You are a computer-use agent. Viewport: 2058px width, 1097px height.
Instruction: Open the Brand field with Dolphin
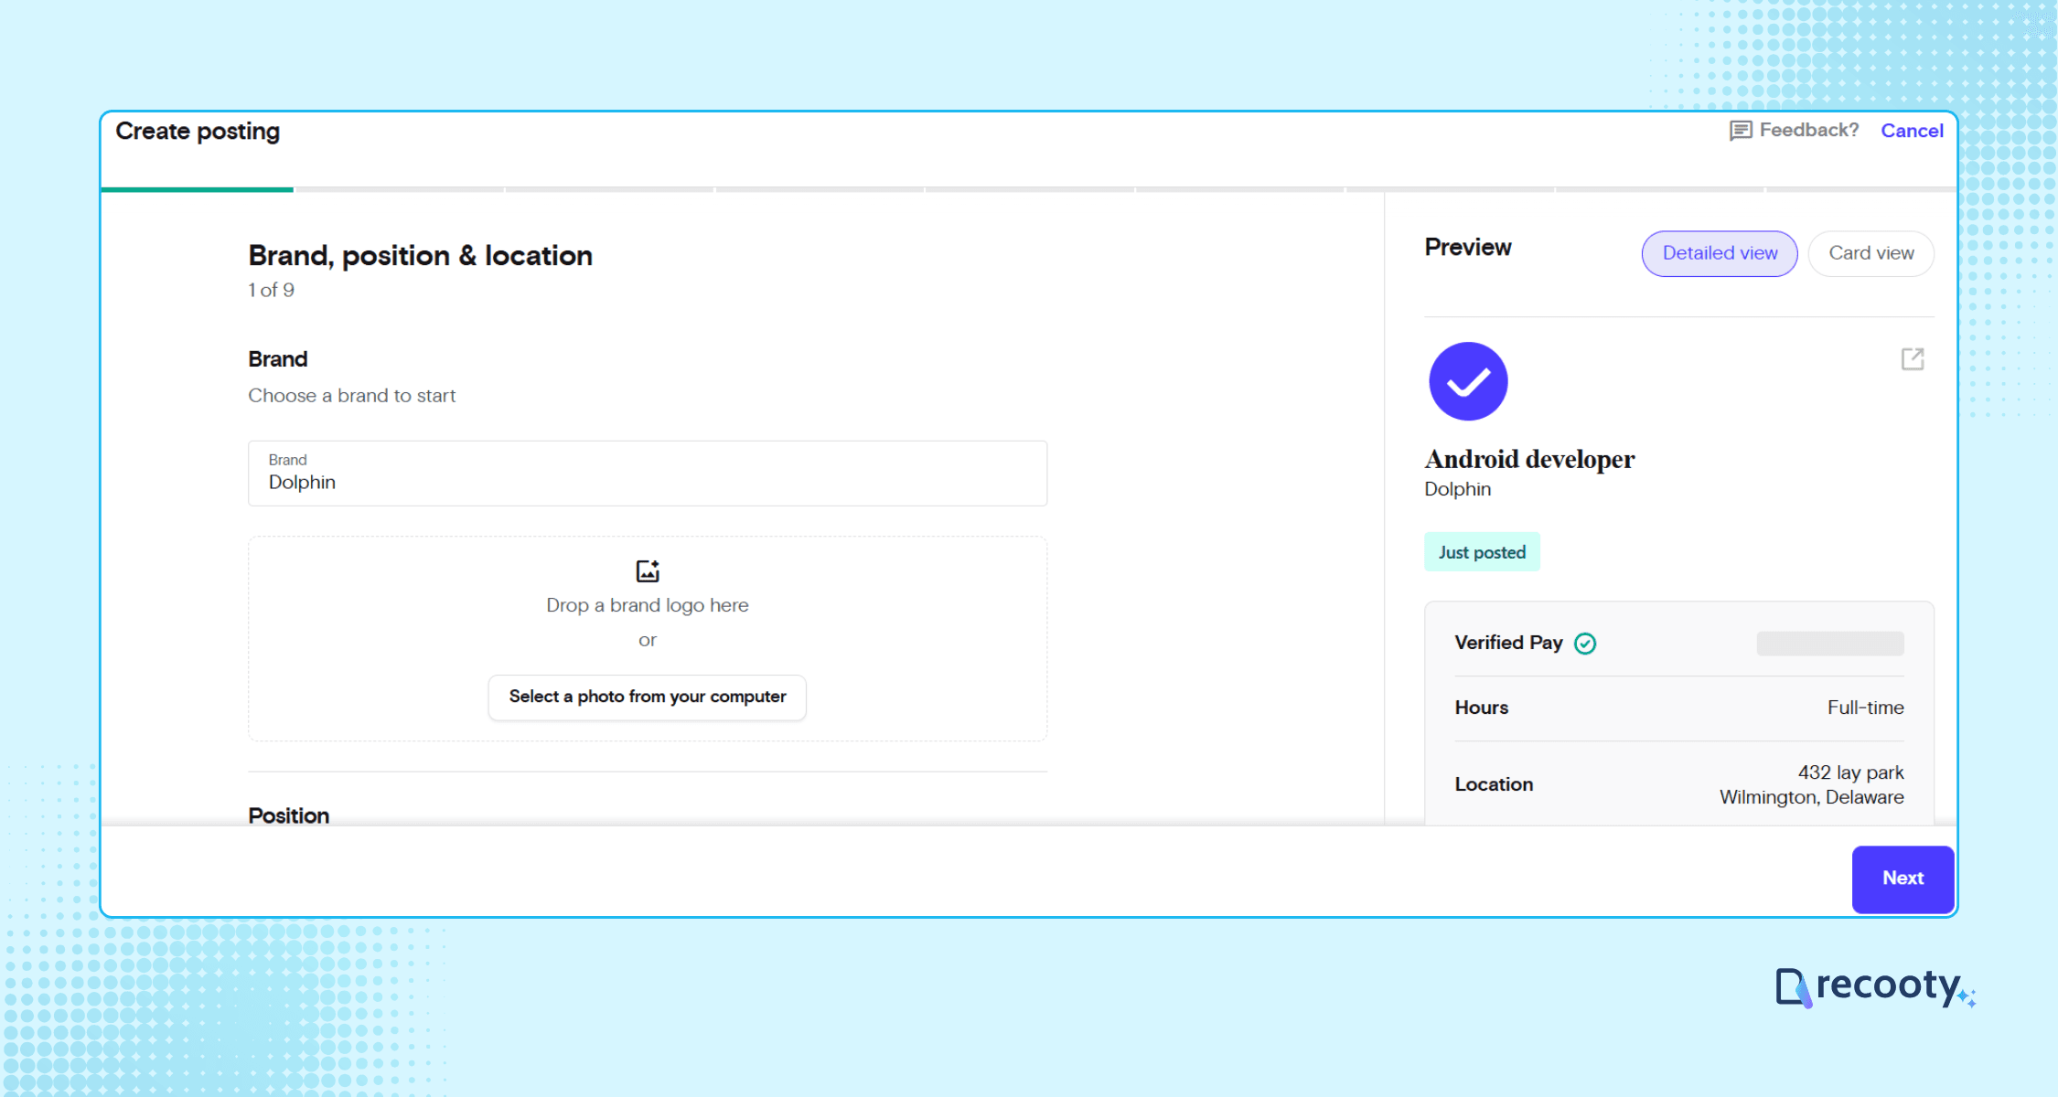click(647, 474)
